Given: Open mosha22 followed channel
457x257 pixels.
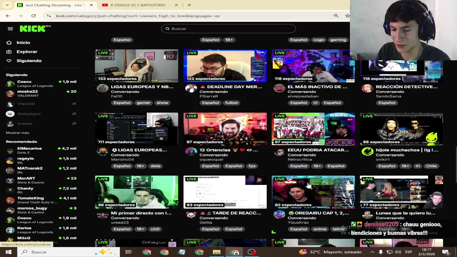Looking at the screenshot, I should point(41,94).
